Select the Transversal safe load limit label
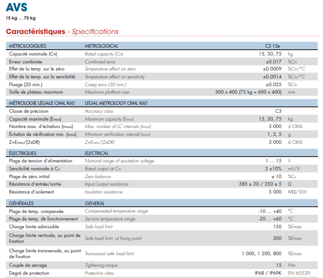The image size is (323, 278). coord(109,254)
